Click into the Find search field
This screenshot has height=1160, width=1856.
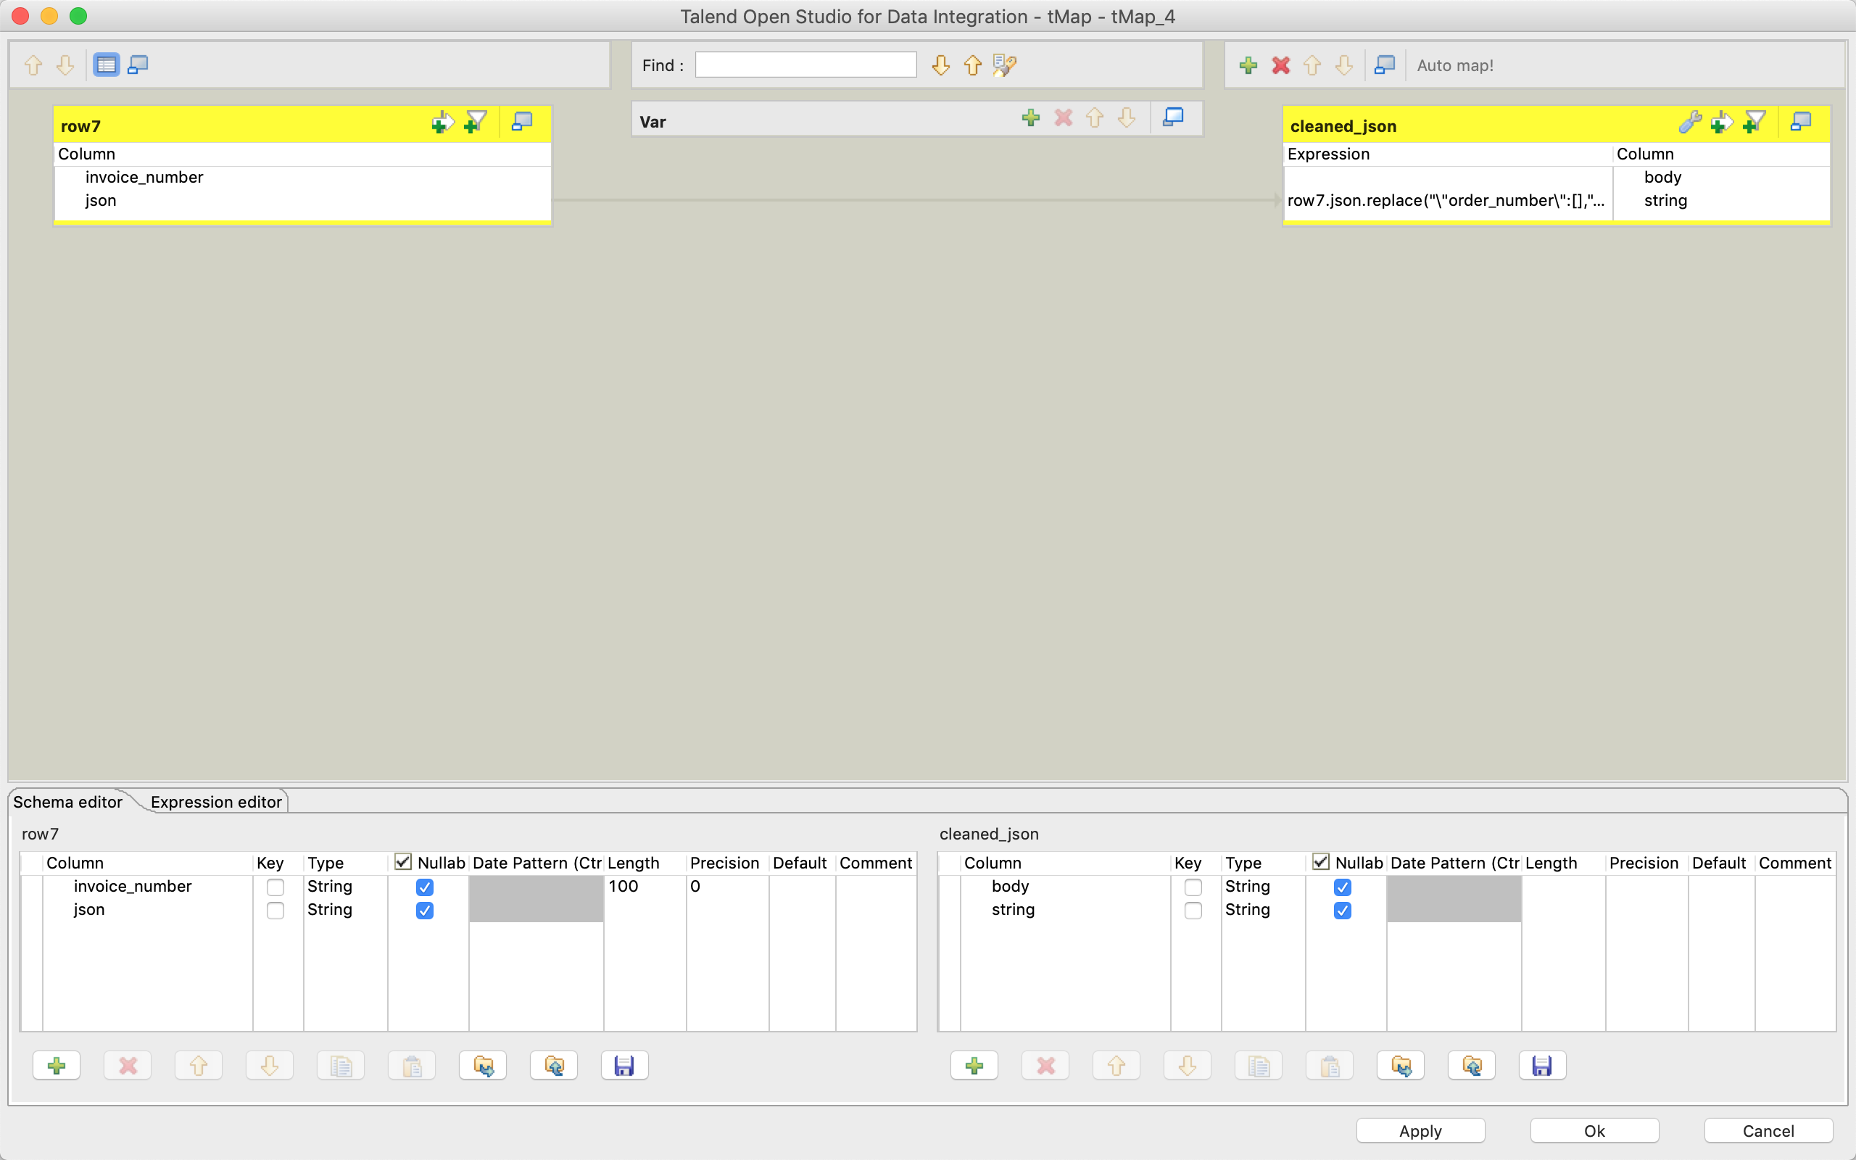tap(805, 65)
